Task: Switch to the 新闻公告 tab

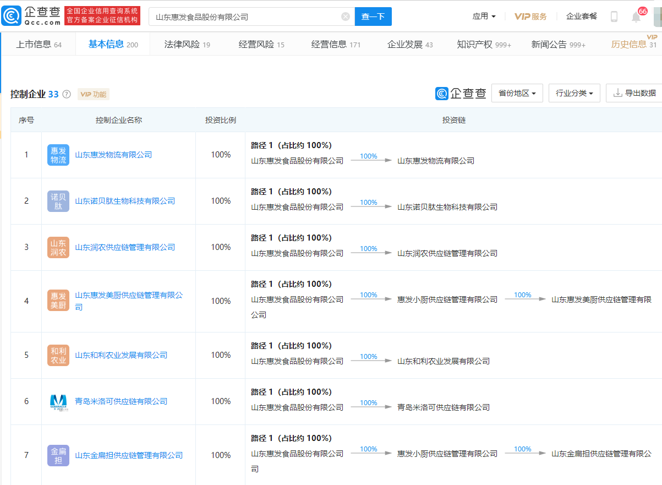Action: [x=558, y=44]
